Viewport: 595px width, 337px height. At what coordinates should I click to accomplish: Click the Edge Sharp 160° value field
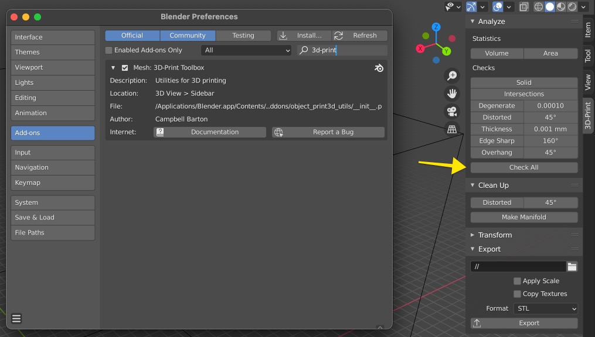point(550,141)
